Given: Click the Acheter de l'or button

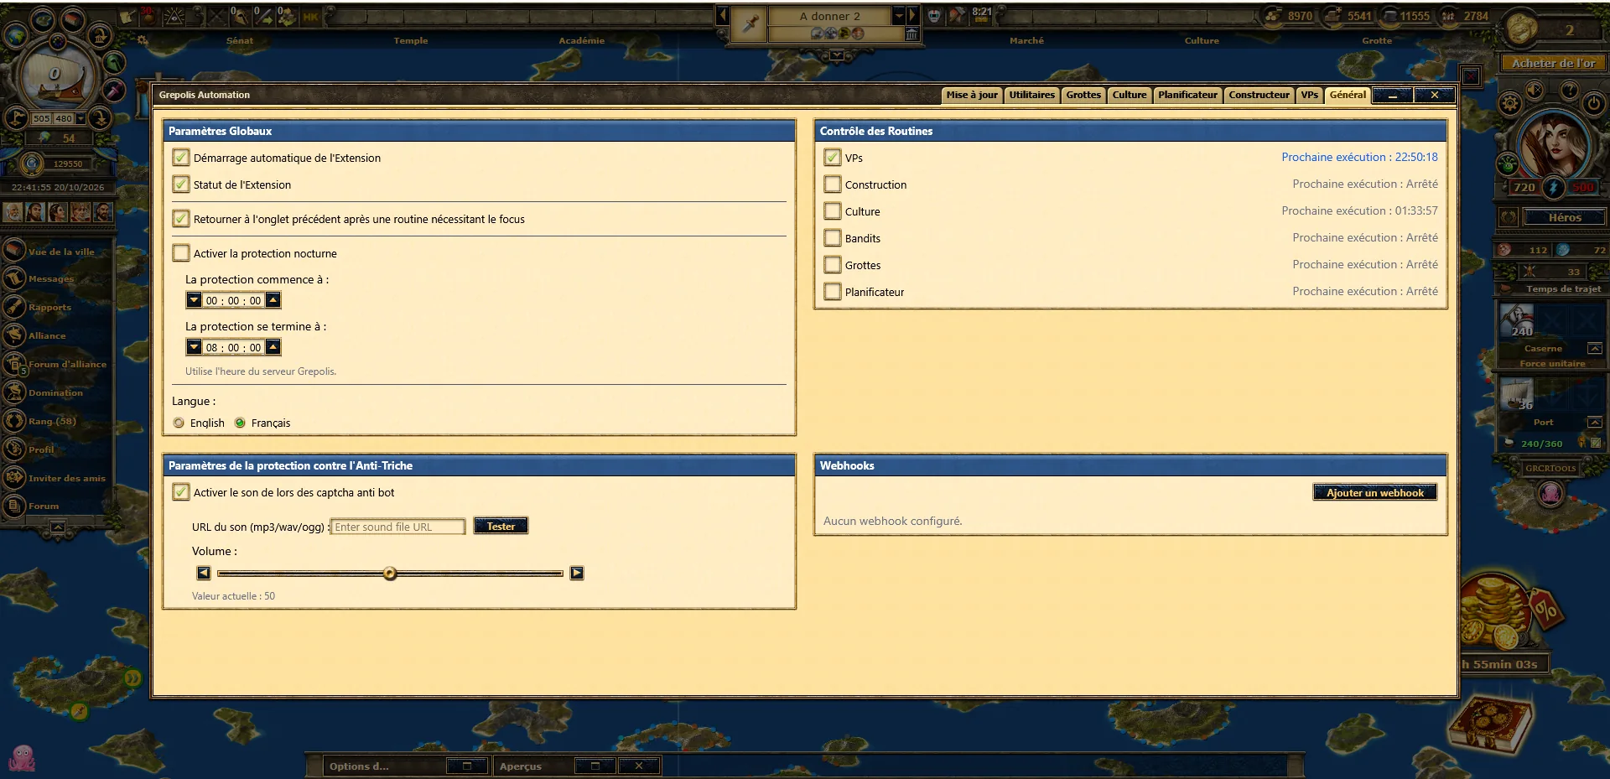Looking at the screenshot, I should (1554, 63).
